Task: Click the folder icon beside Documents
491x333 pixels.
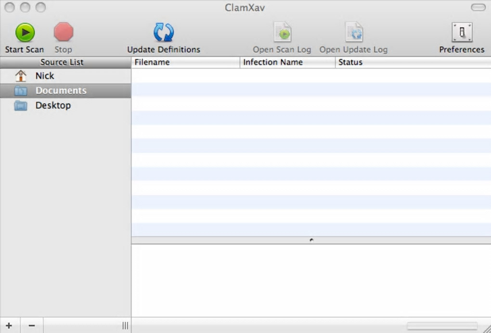Action: point(21,91)
